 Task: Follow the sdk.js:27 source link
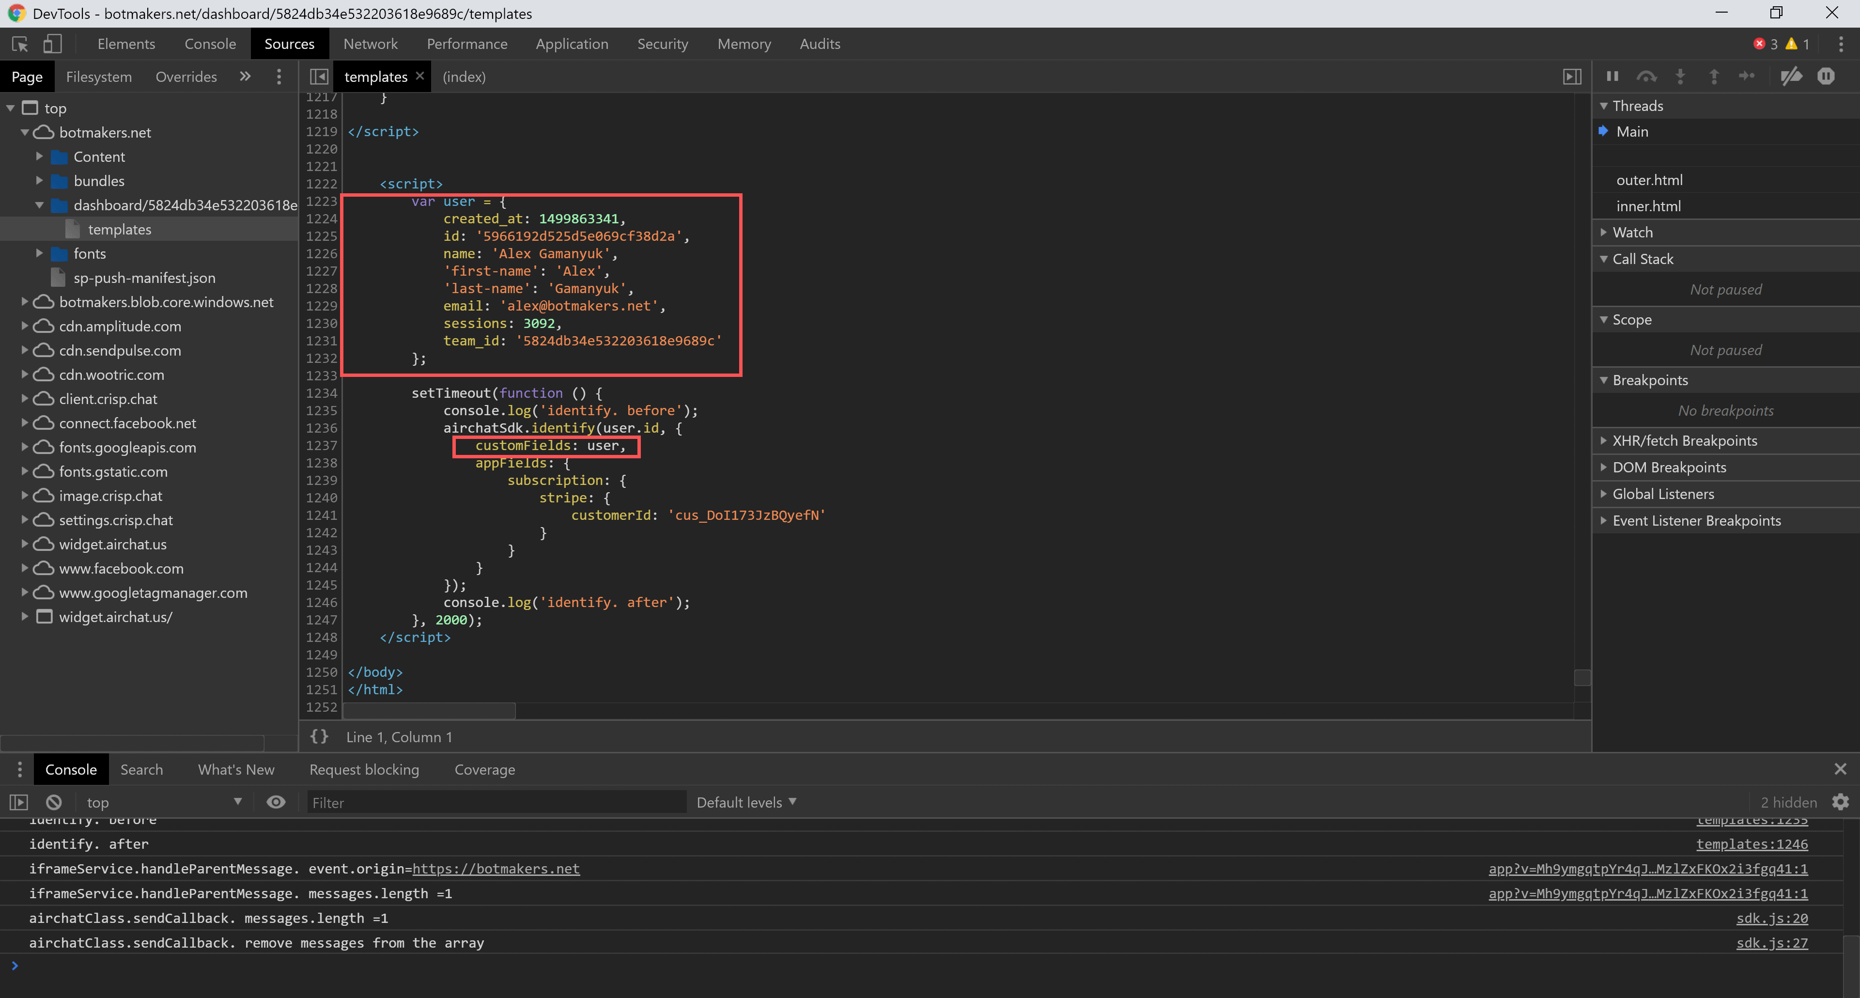(x=1772, y=943)
